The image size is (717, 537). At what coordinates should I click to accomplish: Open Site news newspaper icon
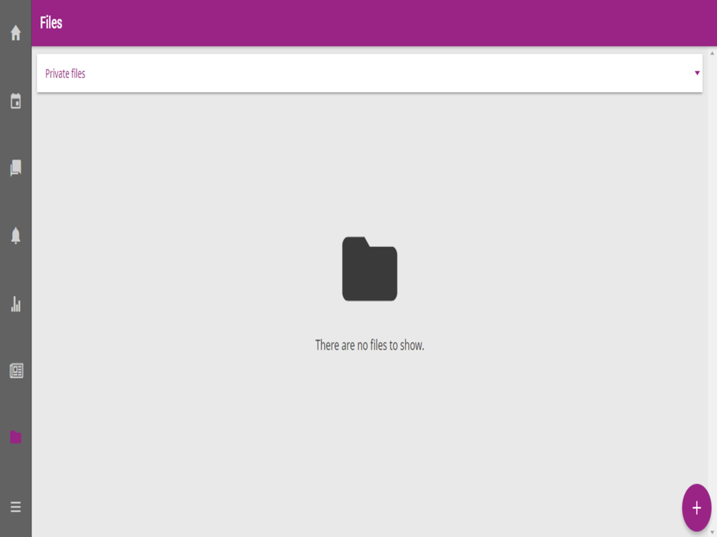(16, 370)
